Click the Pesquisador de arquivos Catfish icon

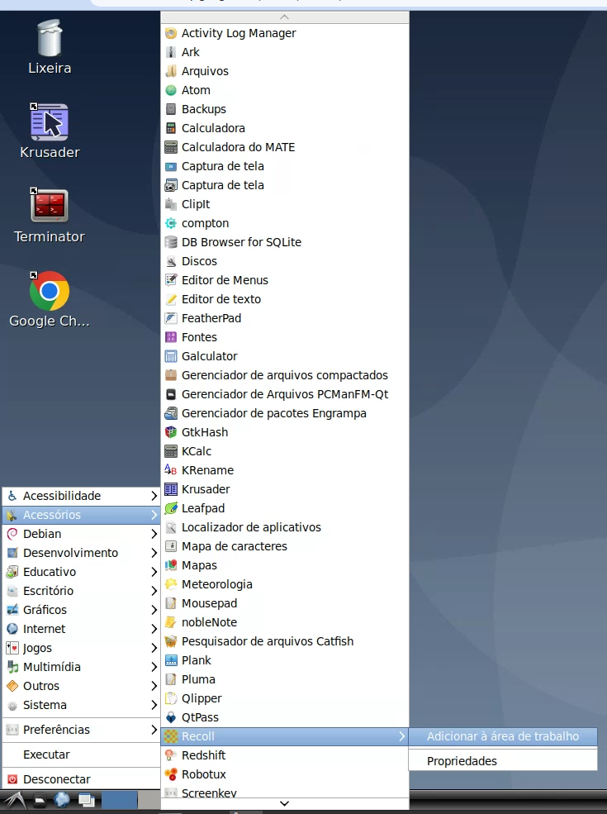(171, 641)
